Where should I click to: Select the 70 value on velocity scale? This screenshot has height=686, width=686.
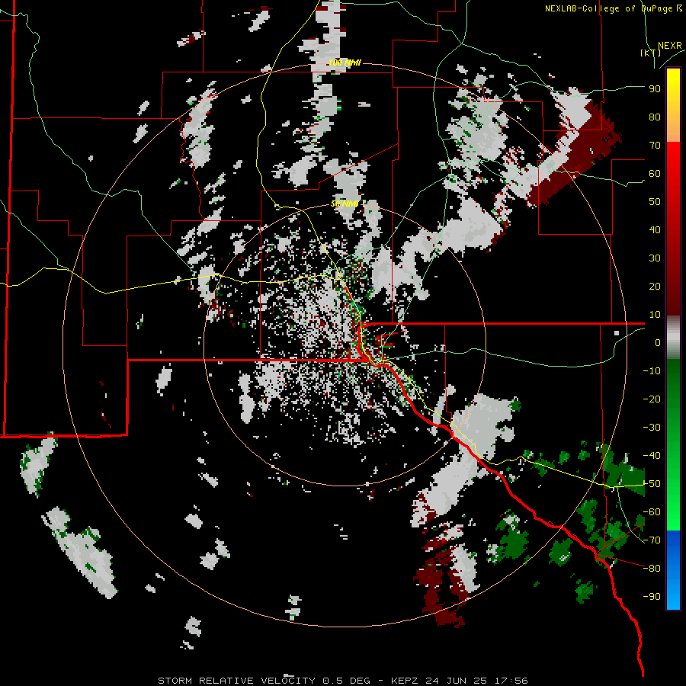655,146
